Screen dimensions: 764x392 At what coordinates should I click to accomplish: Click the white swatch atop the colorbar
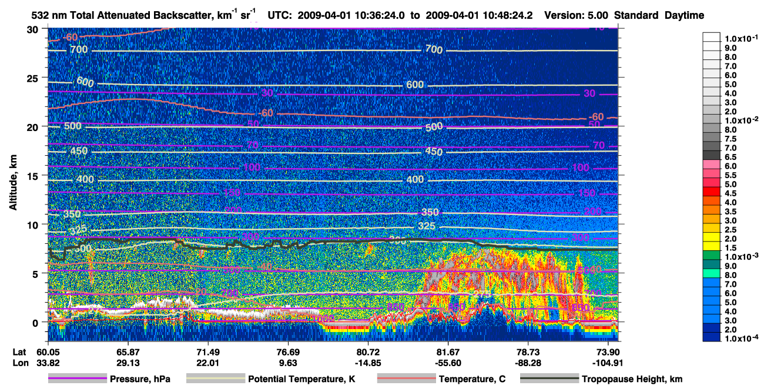tap(711, 36)
